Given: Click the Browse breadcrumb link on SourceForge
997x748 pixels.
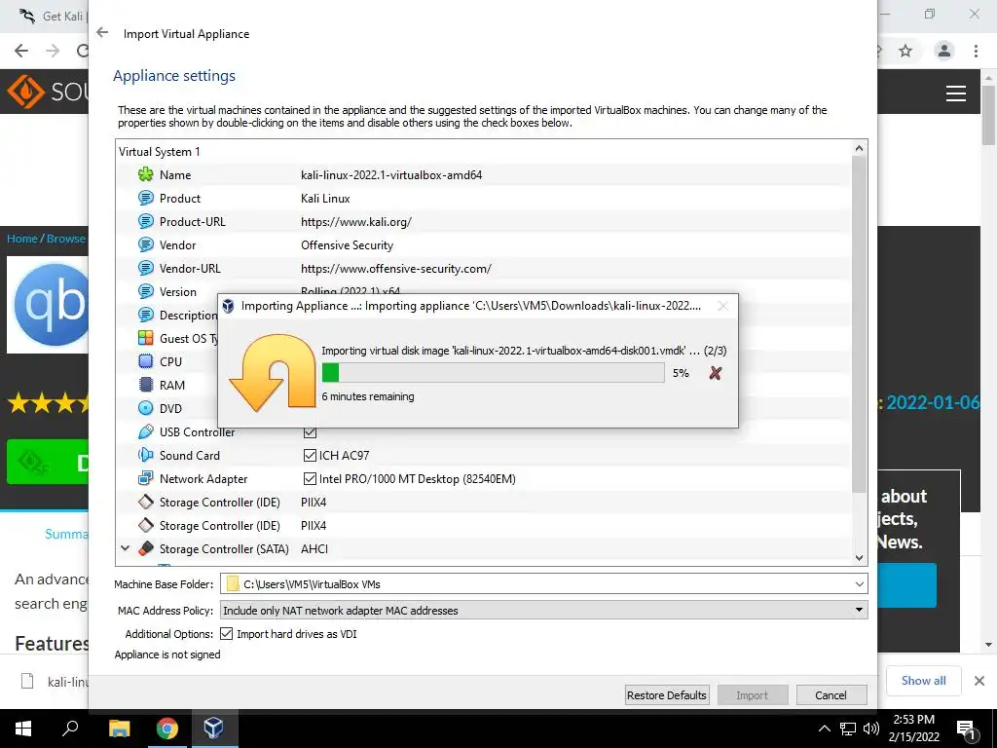Looking at the screenshot, I should (x=66, y=239).
